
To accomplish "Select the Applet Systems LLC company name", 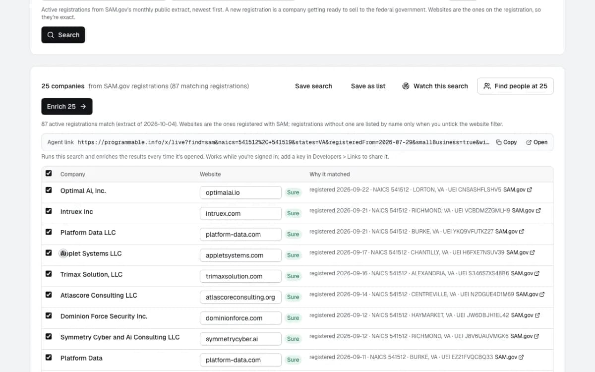I will [x=91, y=253].
